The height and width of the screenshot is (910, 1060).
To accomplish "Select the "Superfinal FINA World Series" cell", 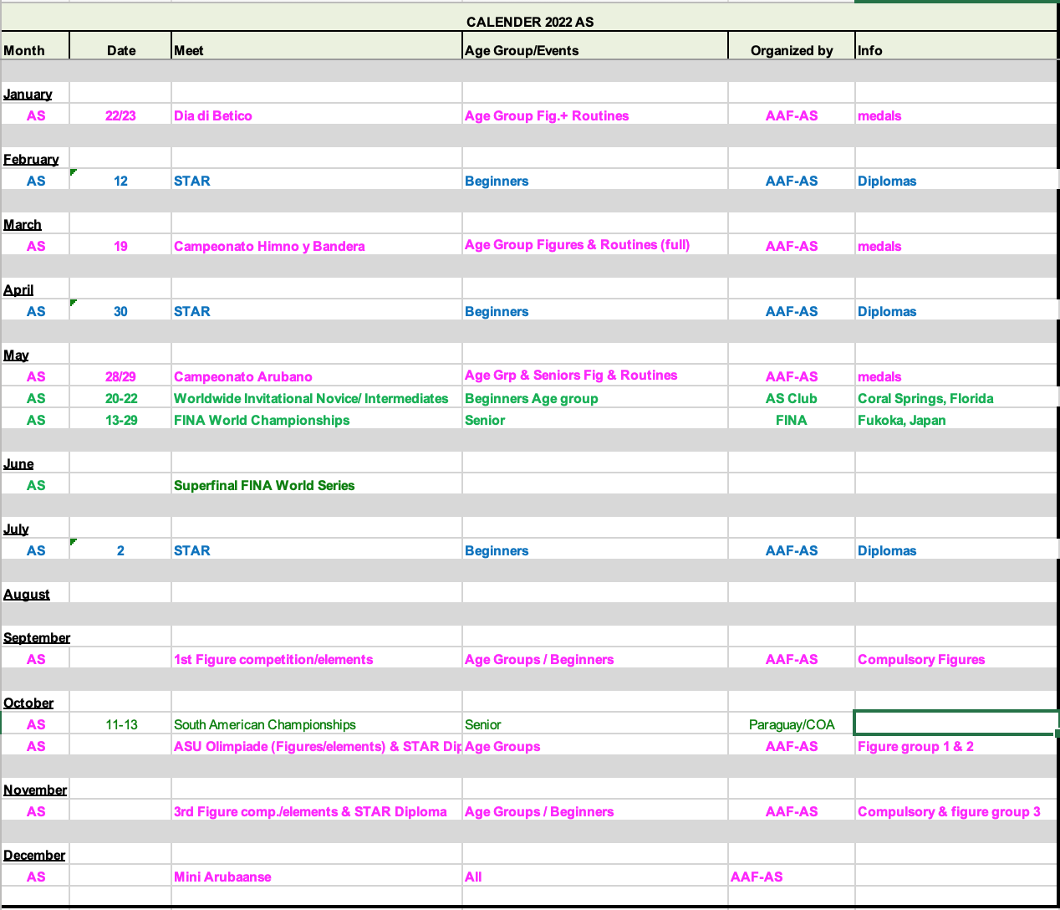I will point(264,485).
